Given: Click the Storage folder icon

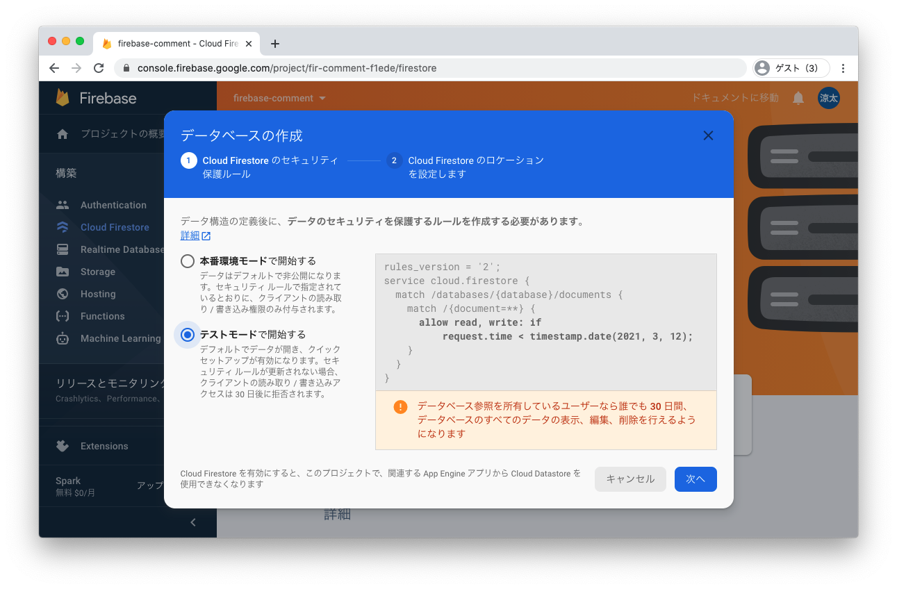Looking at the screenshot, I should [63, 272].
